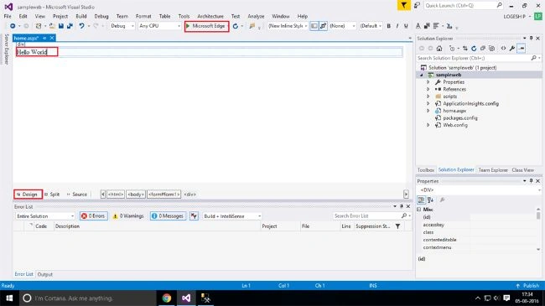Click the Undo arrow icon
Screen dimensions: 545x306
[81, 26]
